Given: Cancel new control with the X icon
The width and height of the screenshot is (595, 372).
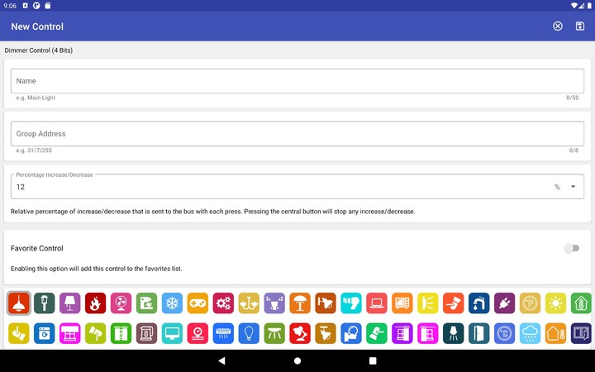Looking at the screenshot, I should pos(558,26).
